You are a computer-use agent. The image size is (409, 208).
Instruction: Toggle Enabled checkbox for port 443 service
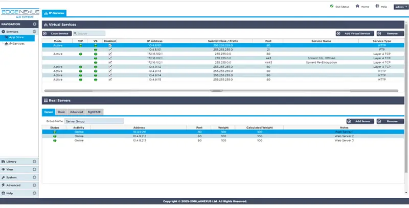pyautogui.click(x=110, y=58)
